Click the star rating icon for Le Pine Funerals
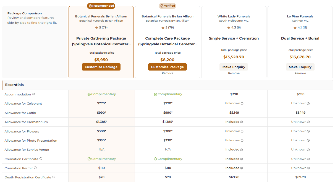 click(x=295, y=28)
